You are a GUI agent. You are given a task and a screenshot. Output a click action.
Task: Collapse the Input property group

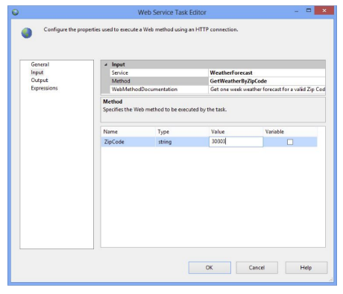106,65
